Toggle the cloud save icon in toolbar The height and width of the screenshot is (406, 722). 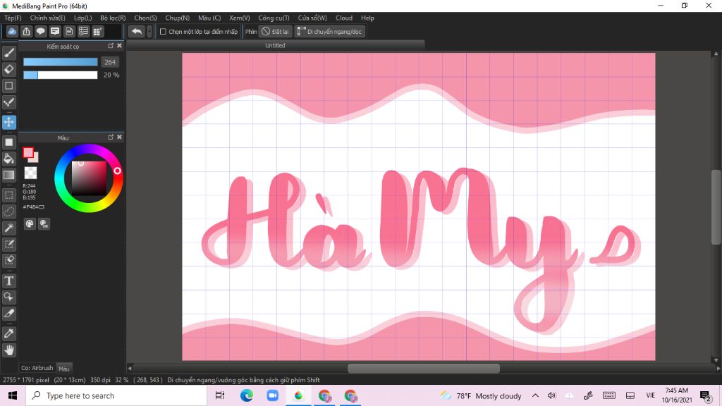pos(12,32)
